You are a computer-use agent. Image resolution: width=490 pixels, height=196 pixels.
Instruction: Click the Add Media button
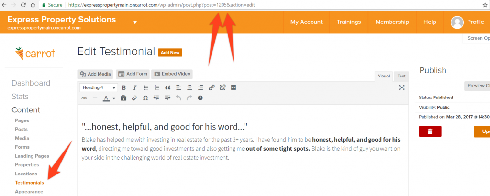point(95,74)
